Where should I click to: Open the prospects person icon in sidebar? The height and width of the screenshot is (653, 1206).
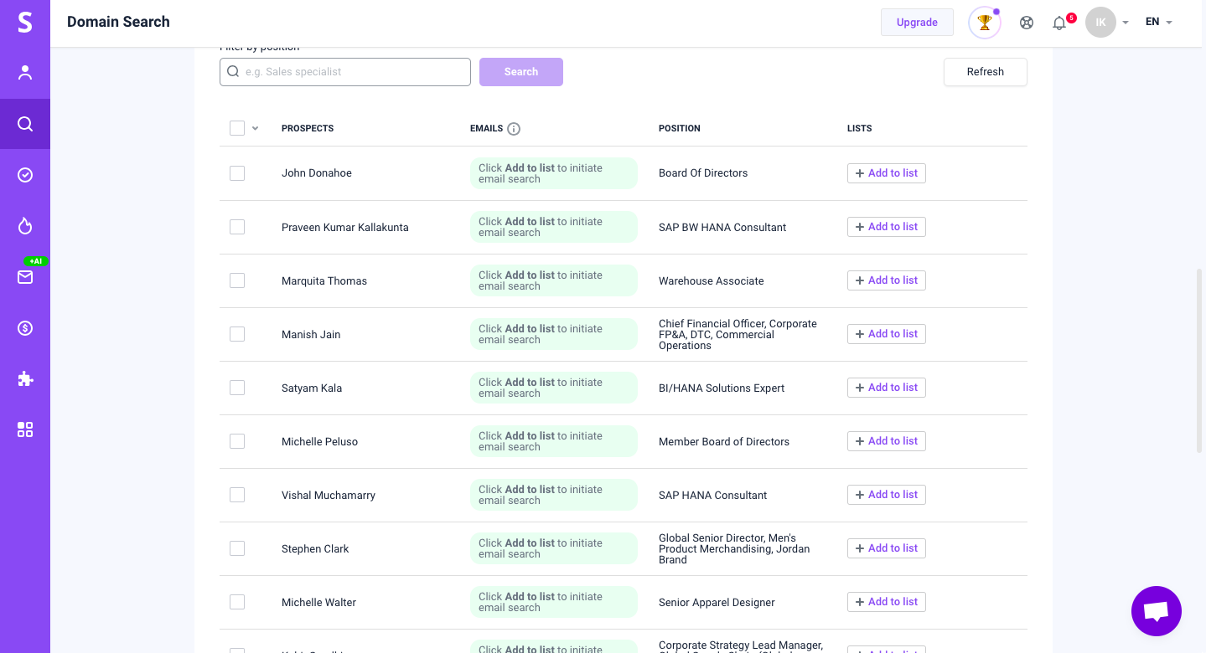click(25, 73)
